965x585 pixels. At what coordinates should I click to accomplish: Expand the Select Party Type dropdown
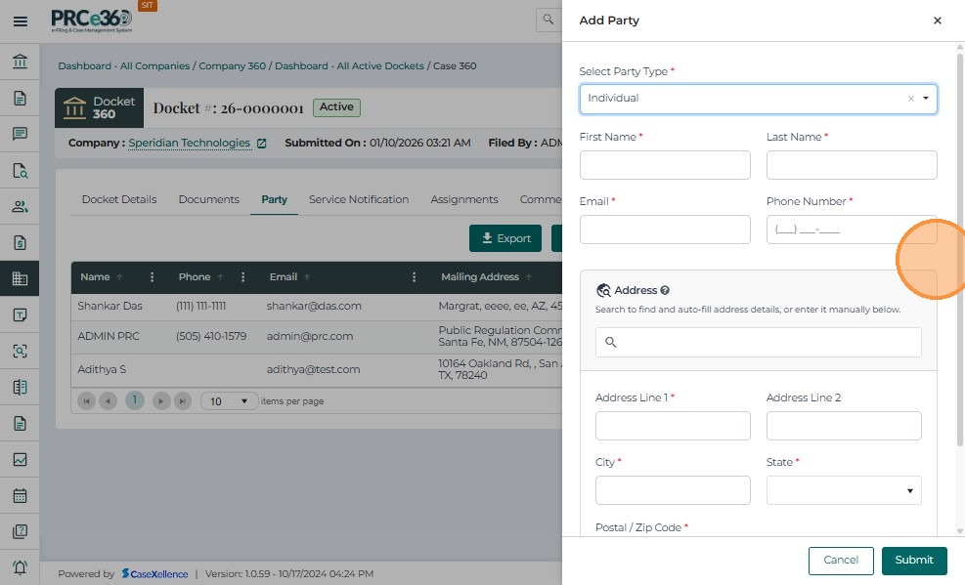click(925, 99)
